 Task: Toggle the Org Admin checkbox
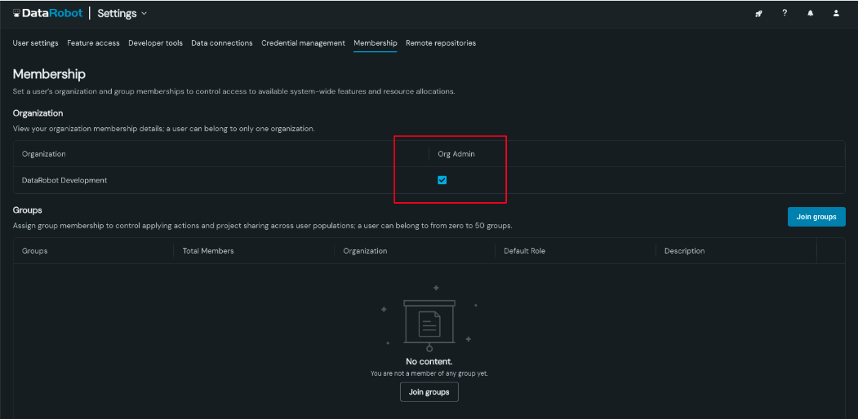442,180
